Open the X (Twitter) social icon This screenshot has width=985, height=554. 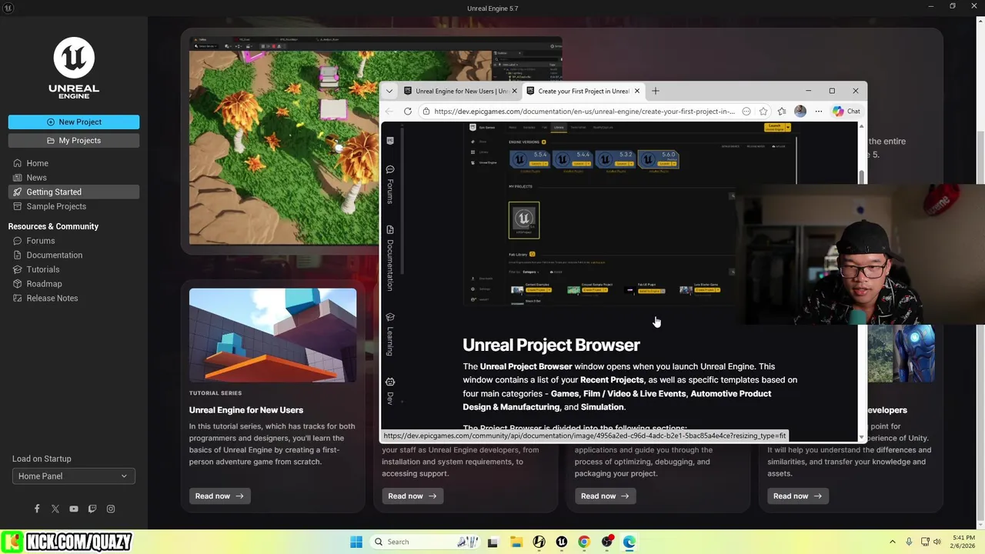55,509
